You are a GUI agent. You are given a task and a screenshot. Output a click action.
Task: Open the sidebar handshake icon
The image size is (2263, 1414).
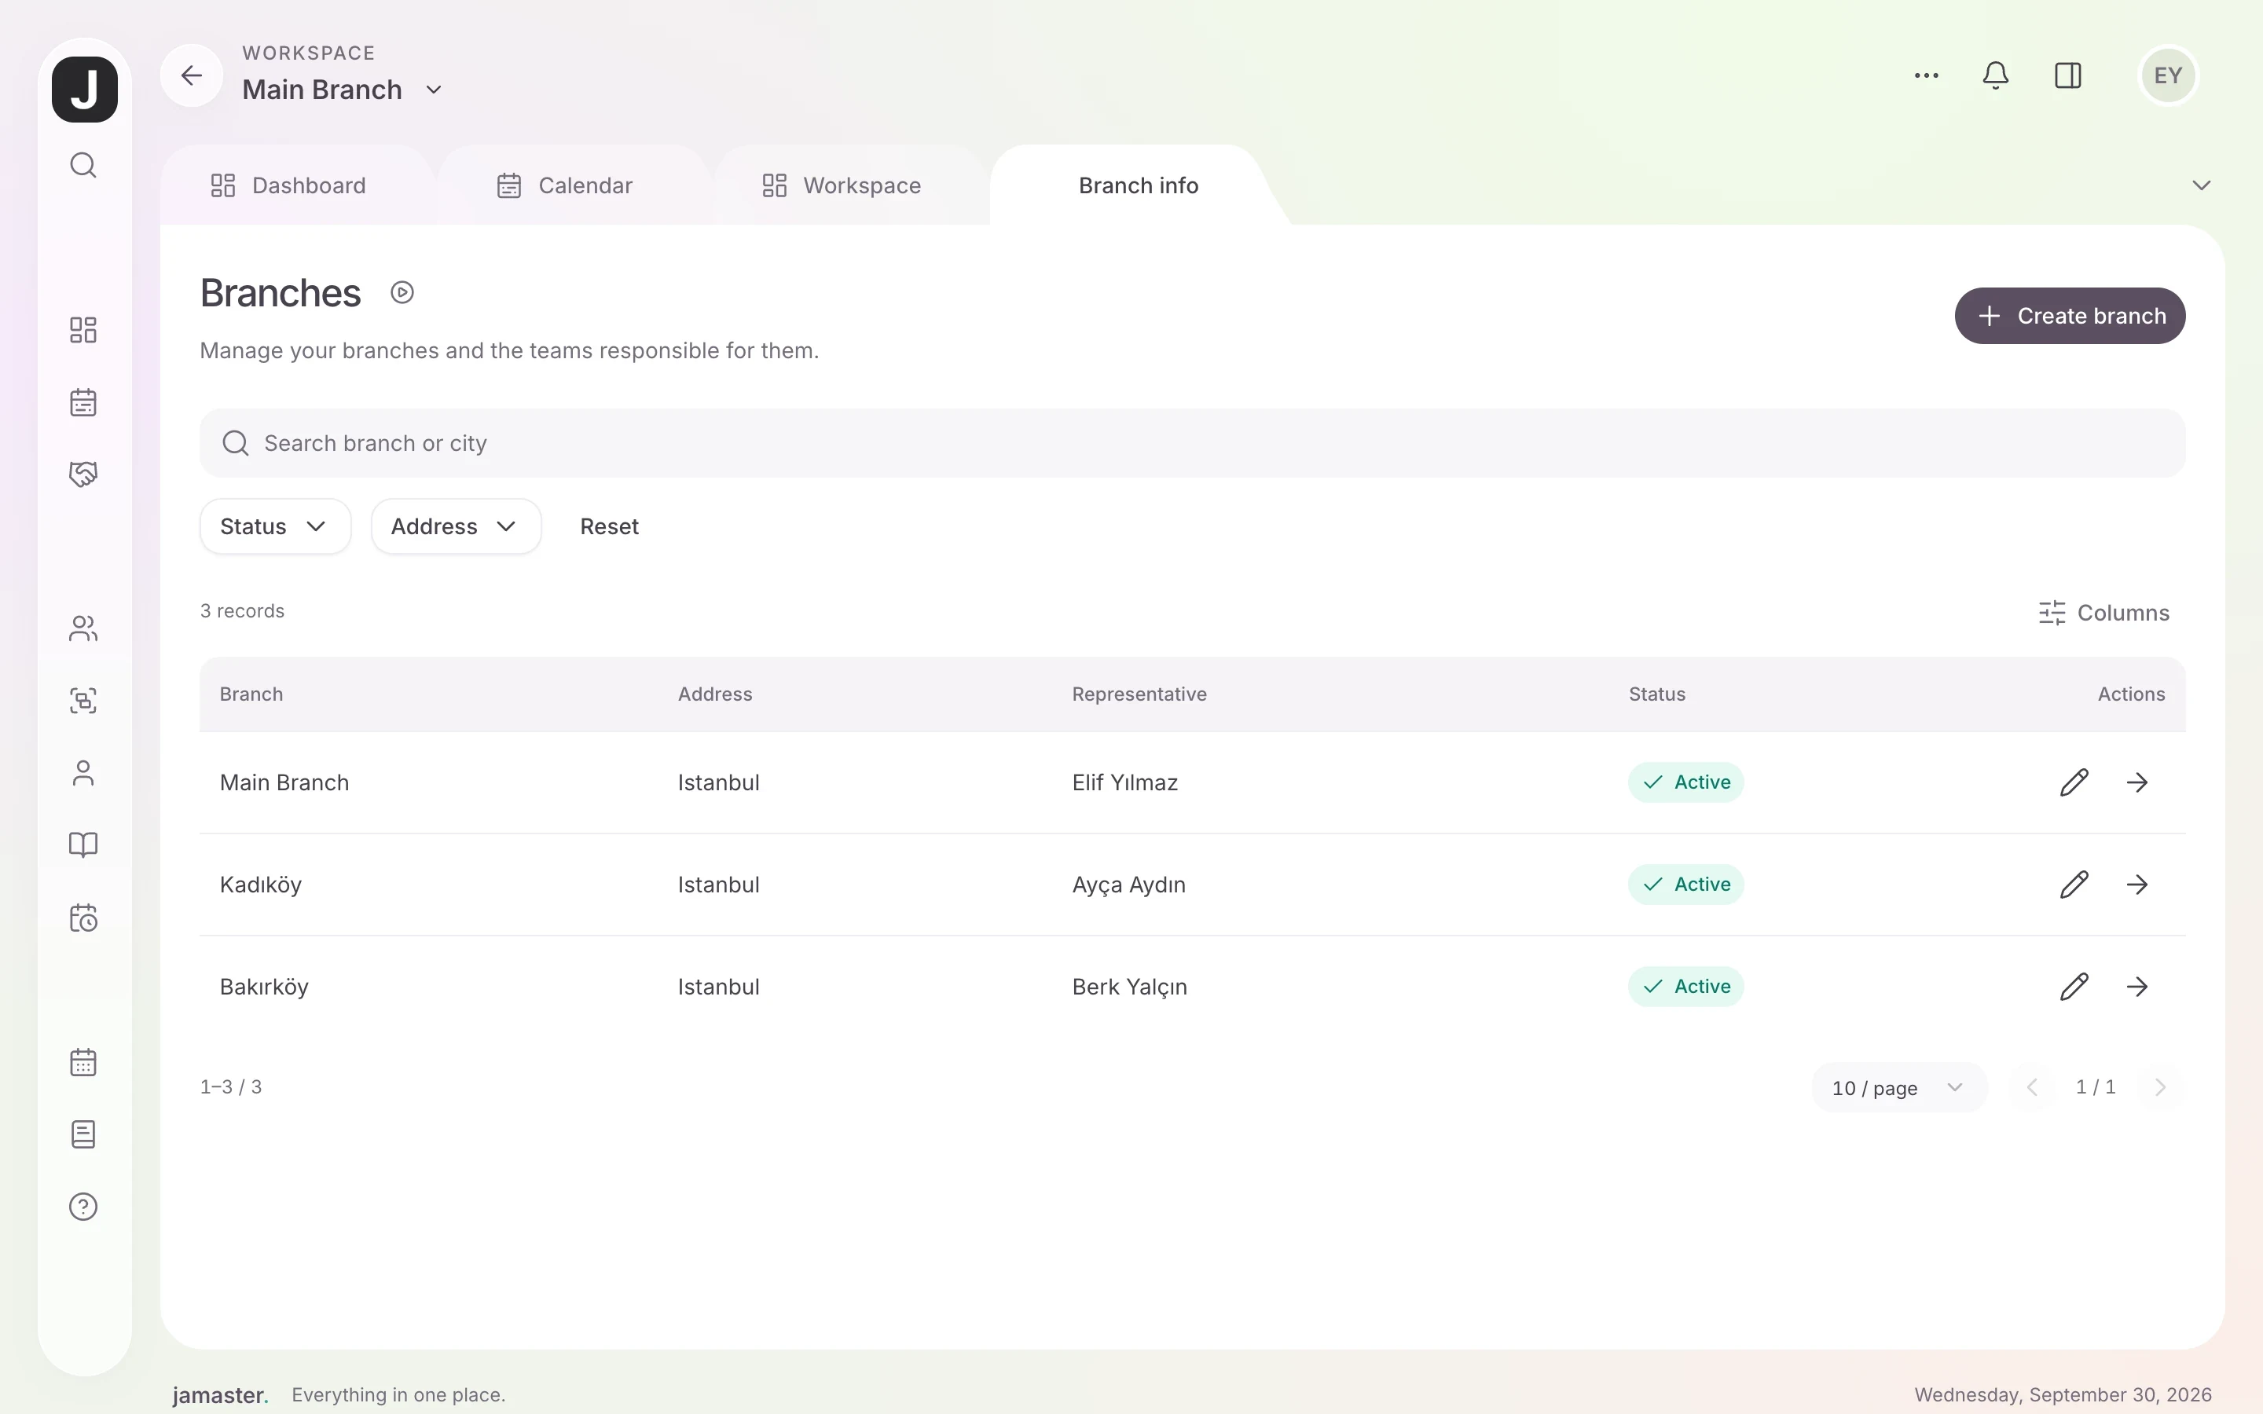point(83,474)
